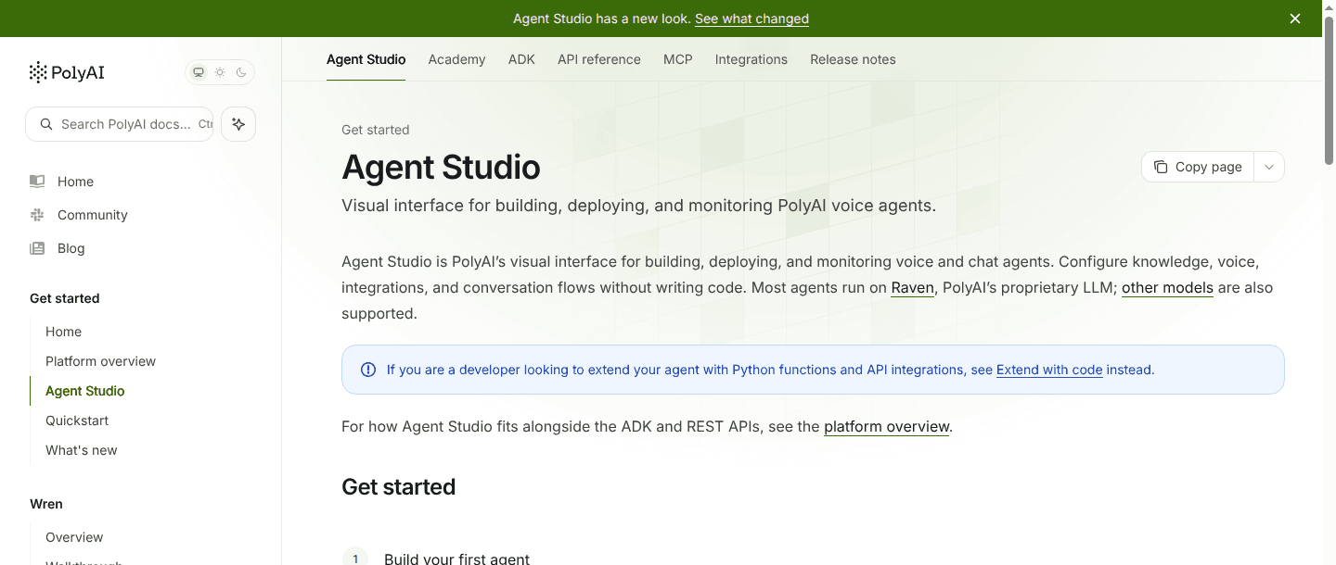
Task: Click the Home book icon in sidebar
Action: [x=37, y=182]
